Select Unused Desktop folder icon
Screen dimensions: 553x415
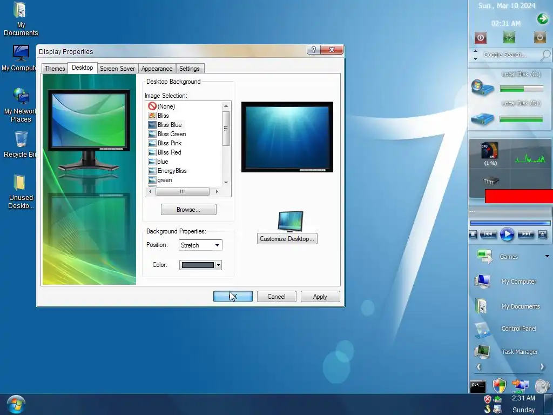21,192
